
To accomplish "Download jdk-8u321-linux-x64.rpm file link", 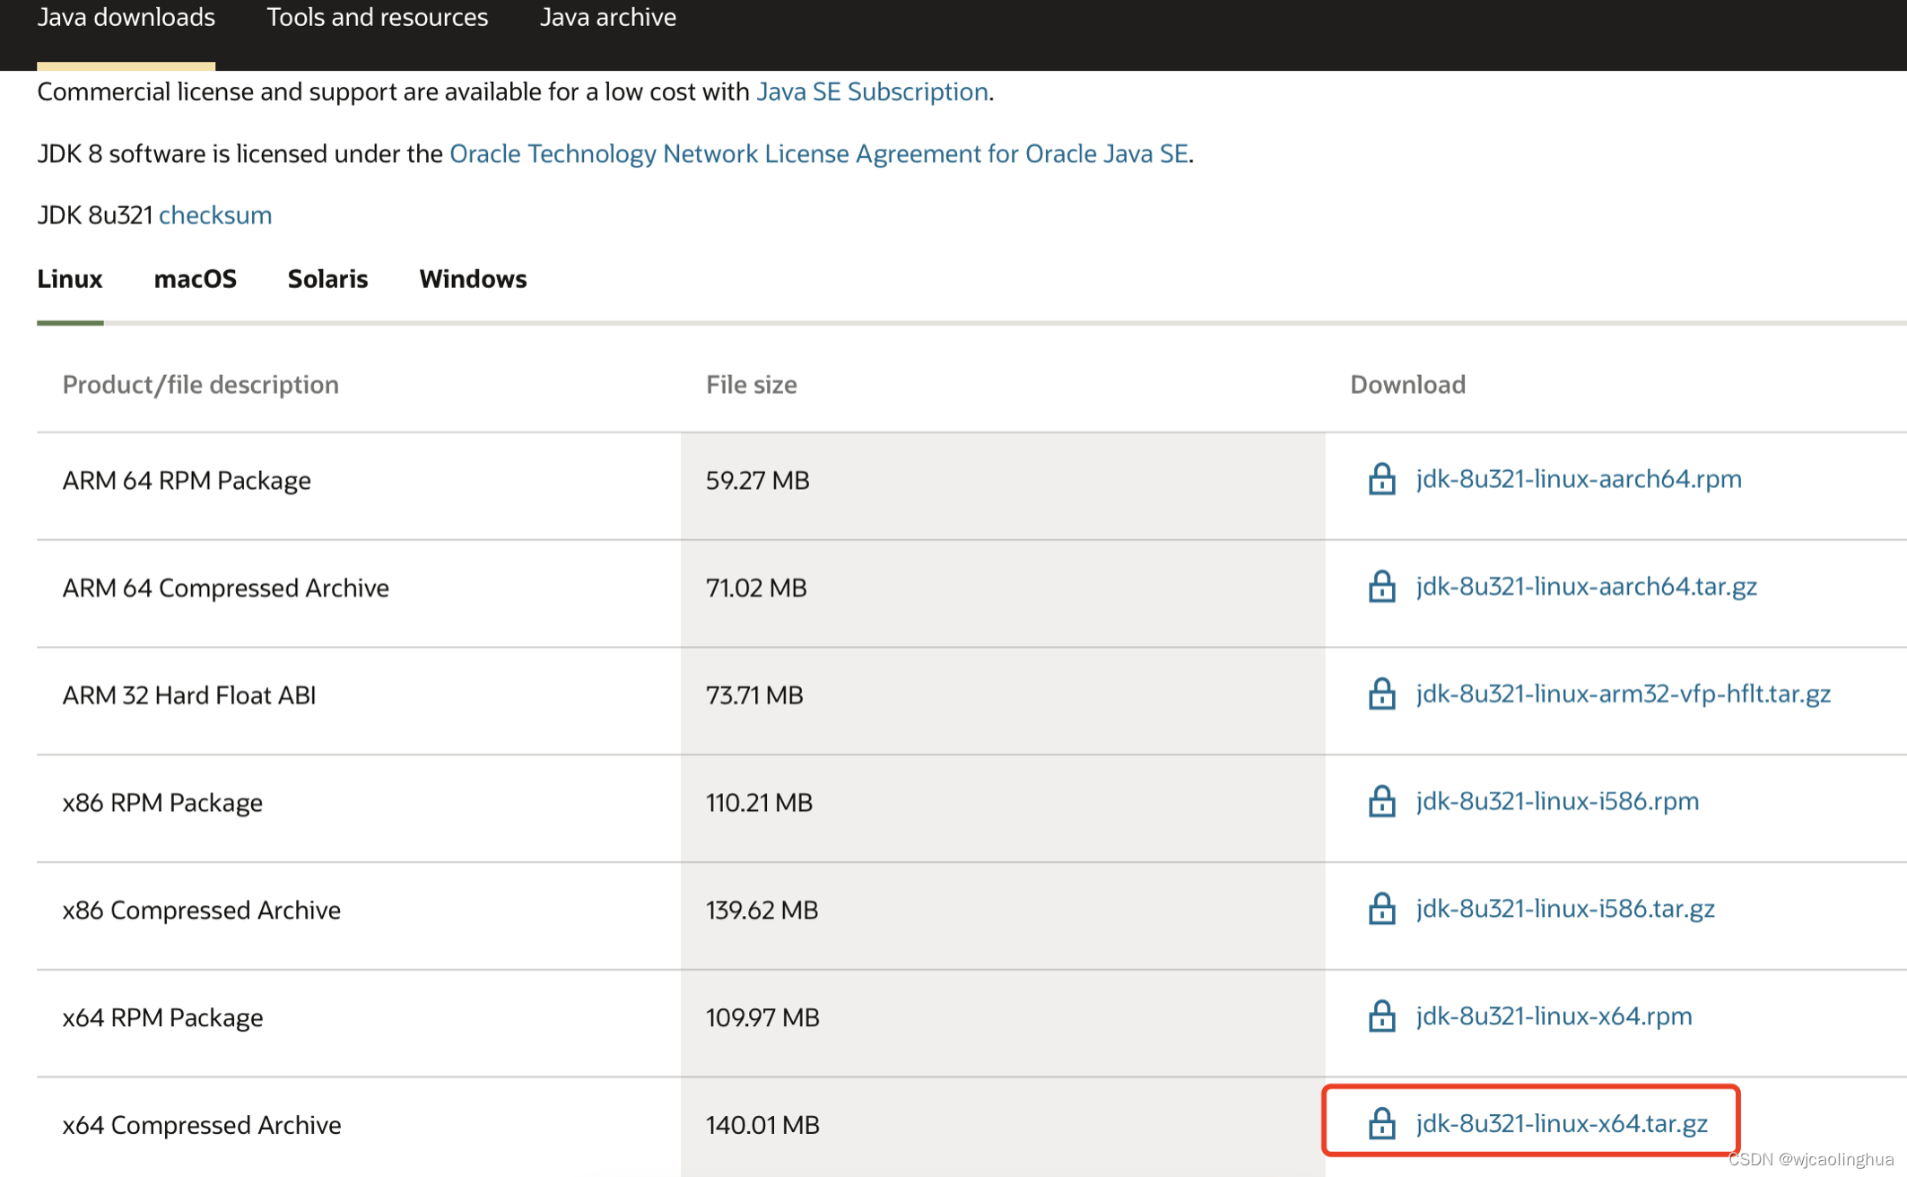I will click(x=1554, y=1016).
